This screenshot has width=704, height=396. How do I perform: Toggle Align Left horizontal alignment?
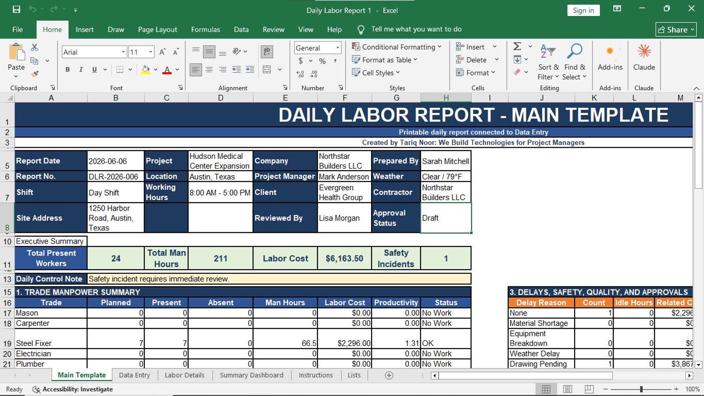tap(196, 70)
